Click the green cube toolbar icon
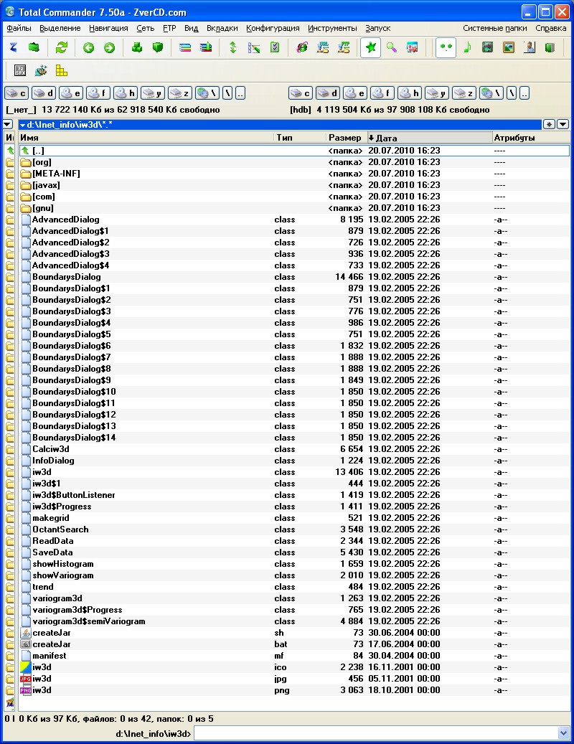574x744 pixels. (x=158, y=47)
